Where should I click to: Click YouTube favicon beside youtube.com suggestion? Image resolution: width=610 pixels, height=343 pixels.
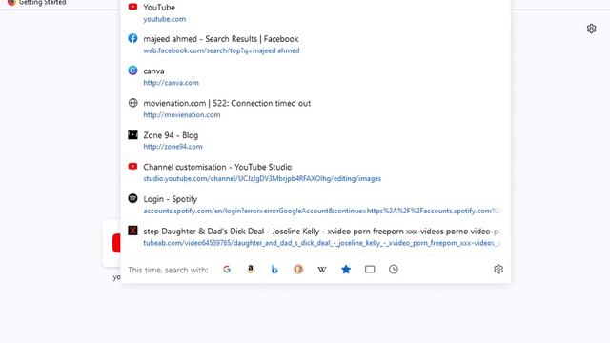tap(132, 7)
